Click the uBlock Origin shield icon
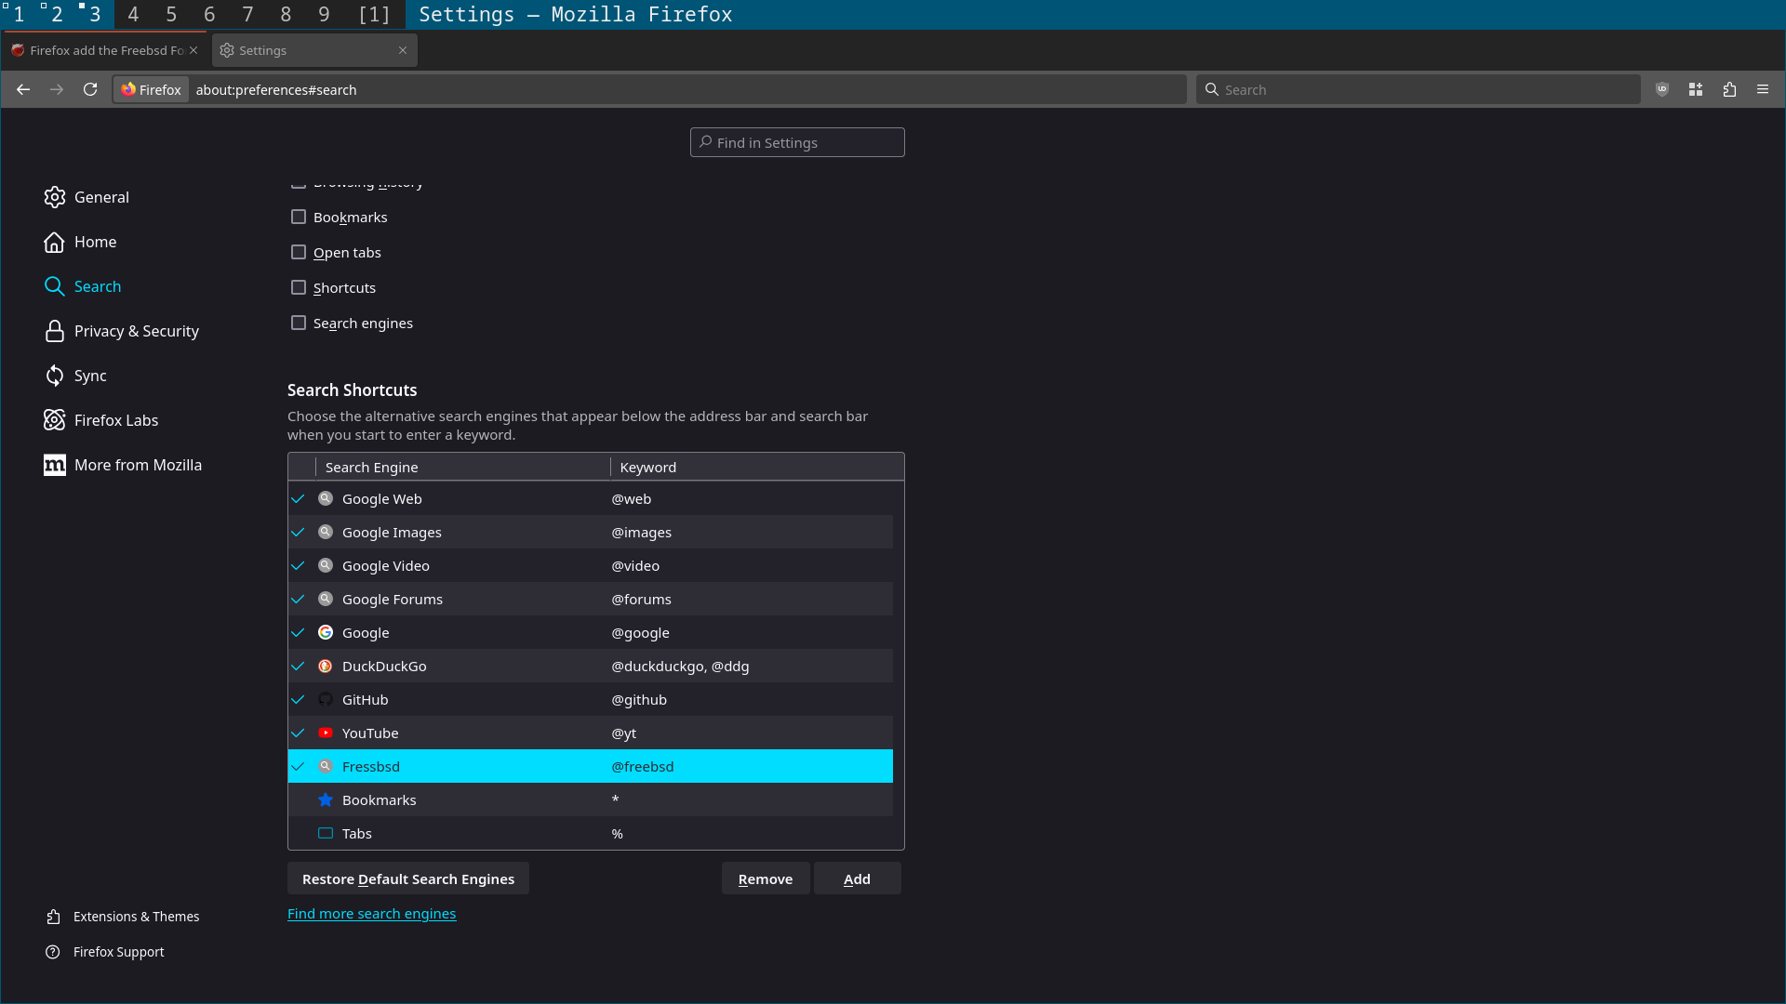The height and width of the screenshot is (1004, 1786). coord(1662,89)
